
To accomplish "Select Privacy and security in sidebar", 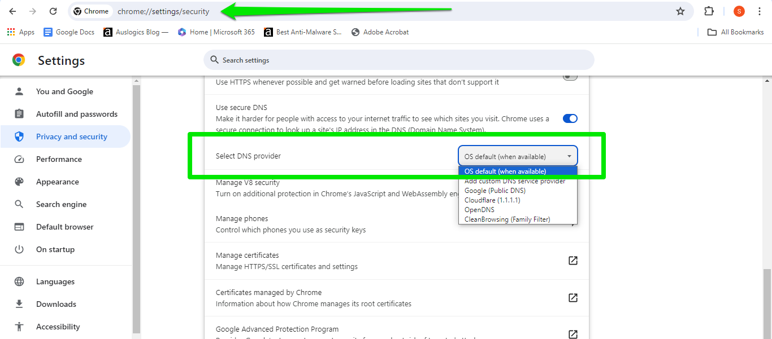I will pos(66,137).
